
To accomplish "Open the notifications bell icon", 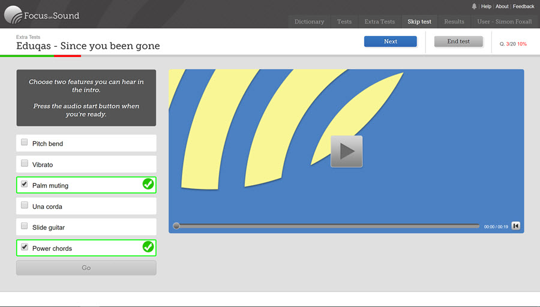I will click(x=474, y=6).
